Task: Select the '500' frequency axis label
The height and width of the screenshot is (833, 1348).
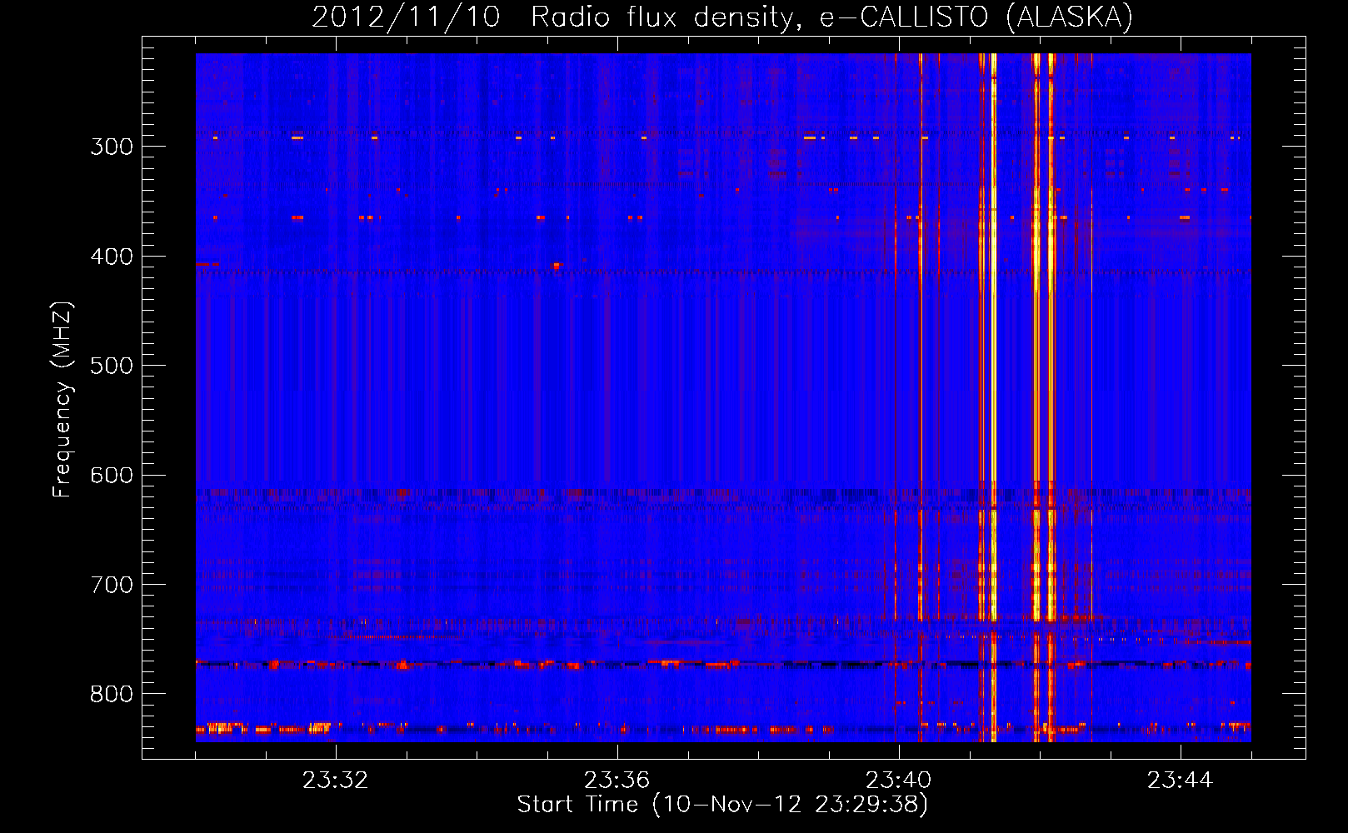Action: click(x=112, y=366)
